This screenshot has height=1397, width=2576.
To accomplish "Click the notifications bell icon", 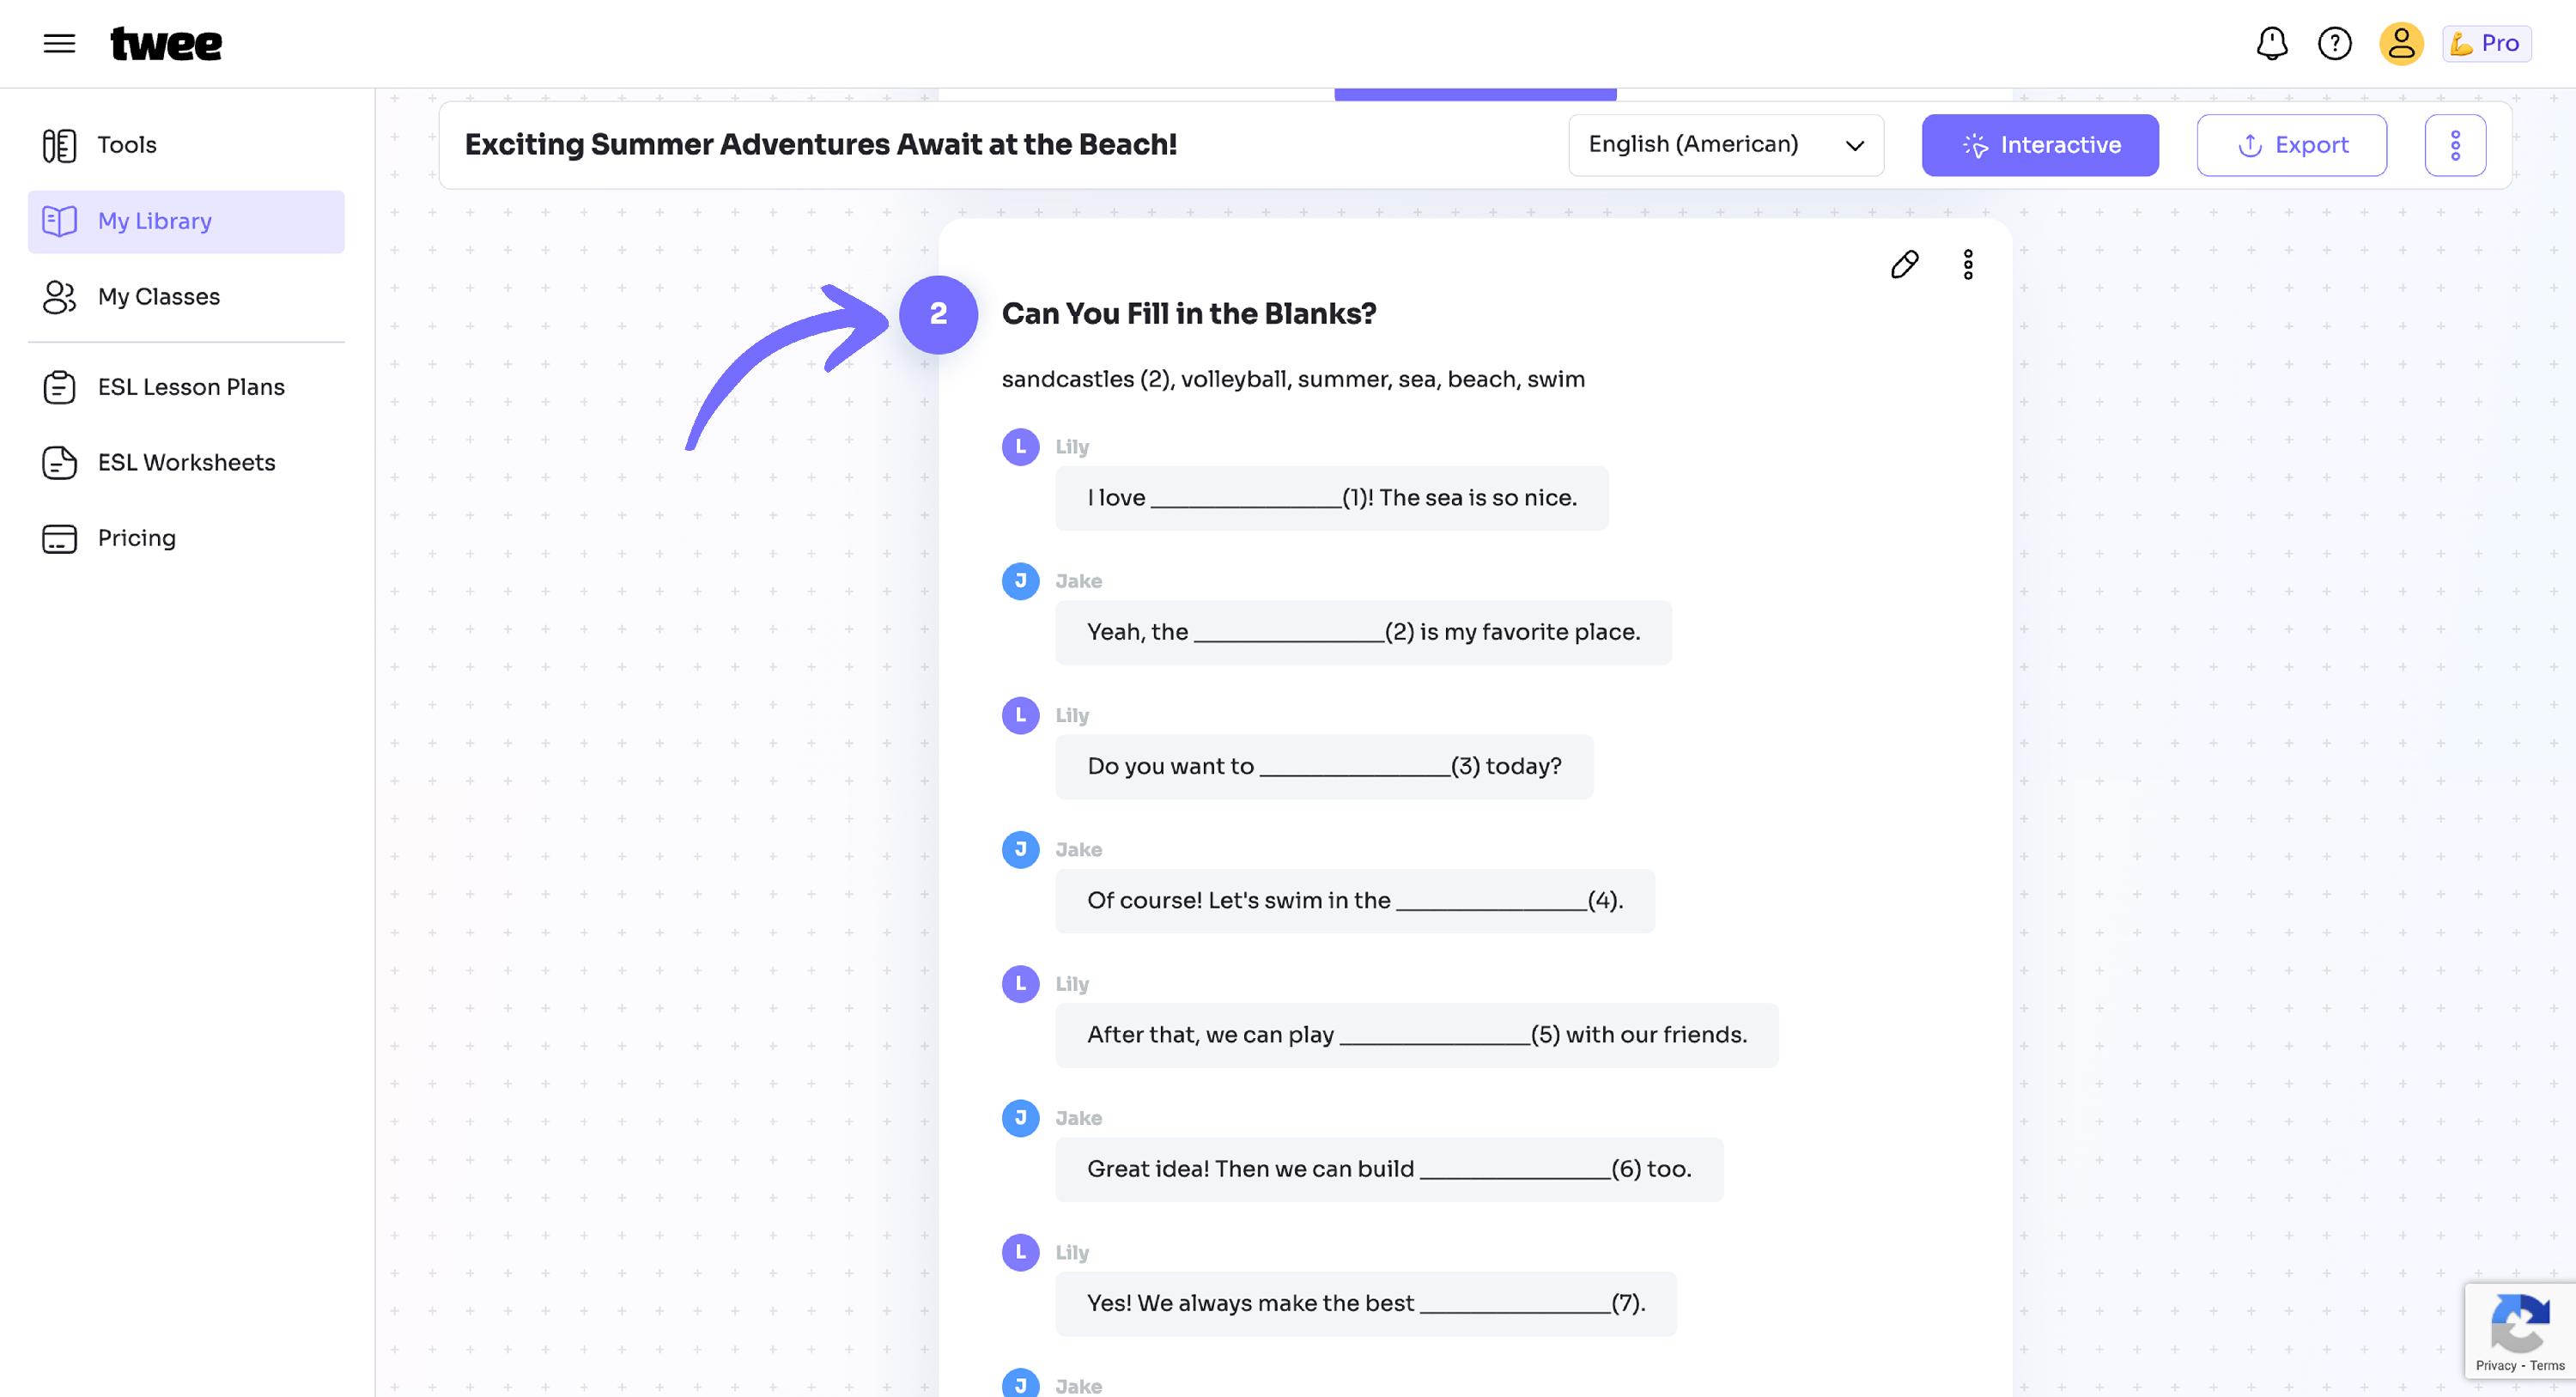I will [x=2272, y=43].
